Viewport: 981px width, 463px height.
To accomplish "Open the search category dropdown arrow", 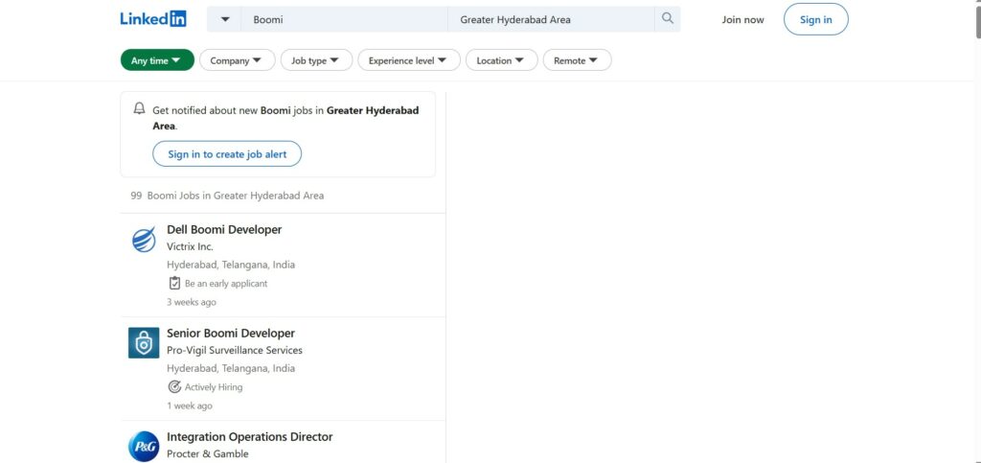I will point(225,19).
